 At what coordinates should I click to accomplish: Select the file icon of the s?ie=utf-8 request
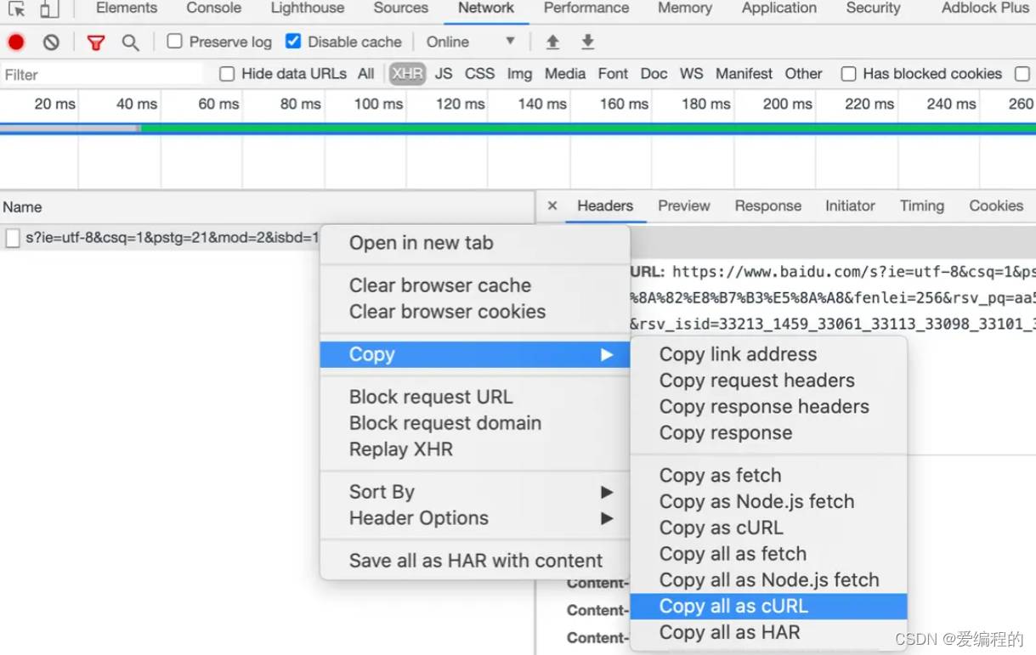pyautogui.click(x=12, y=238)
